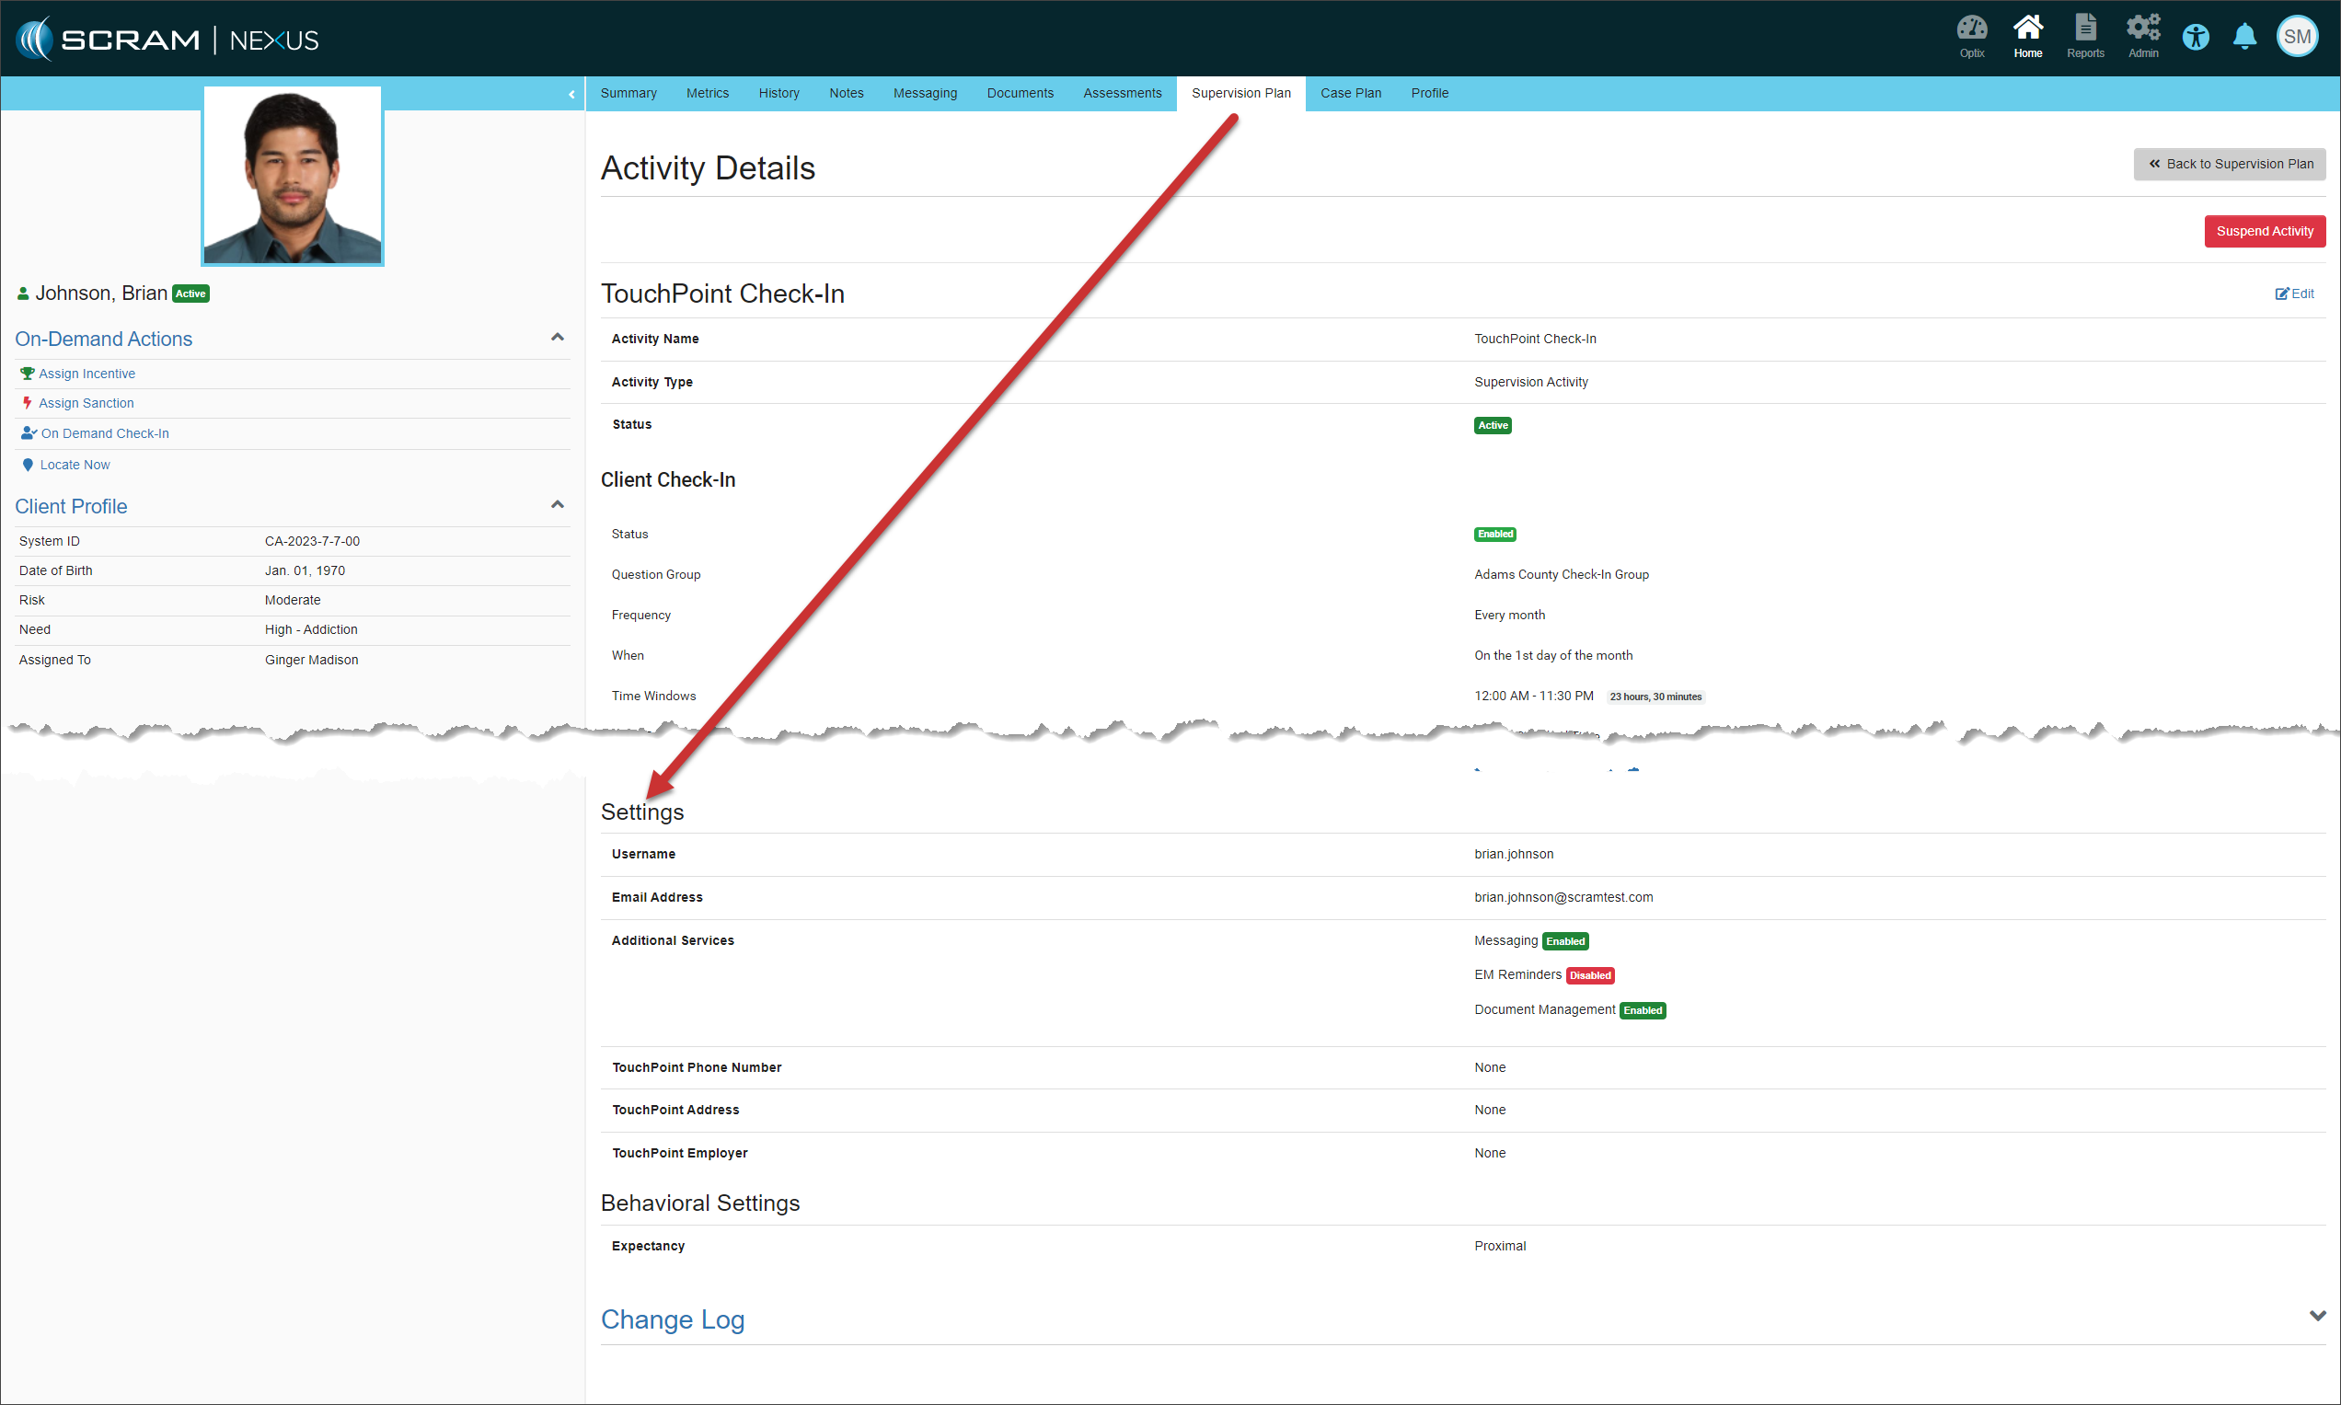The height and width of the screenshot is (1405, 2341).
Task: Click the accessibility icon
Action: (x=2196, y=38)
